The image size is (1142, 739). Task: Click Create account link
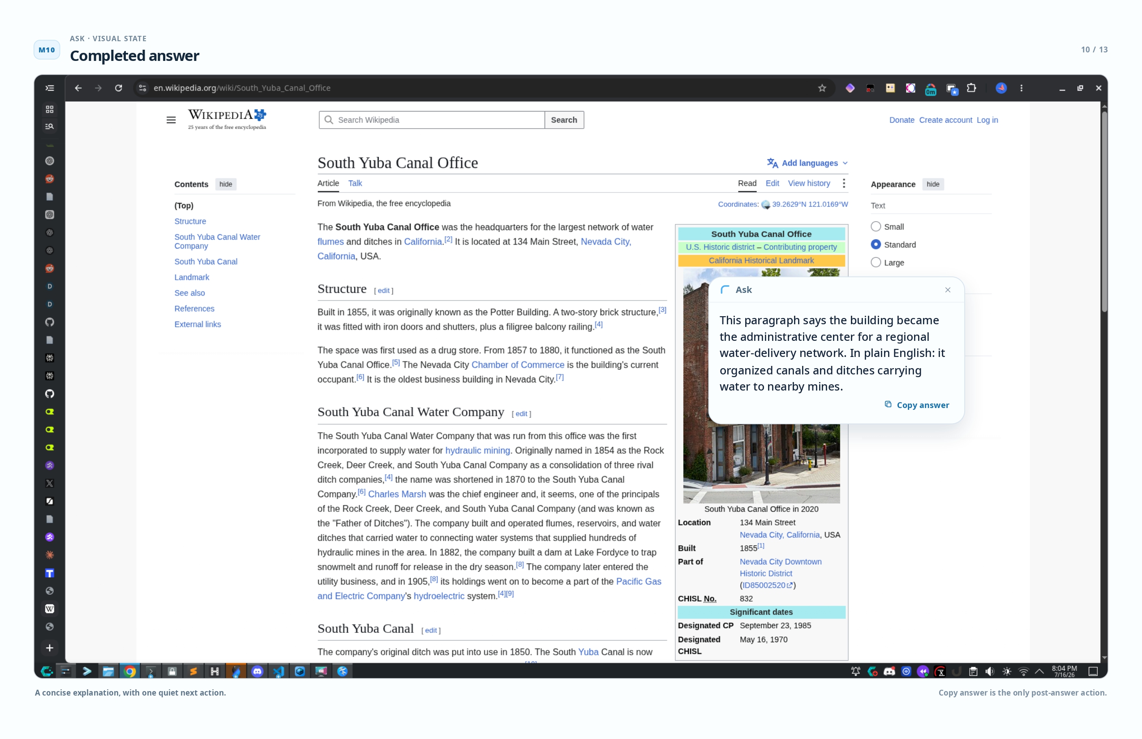click(x=945, y=120)
